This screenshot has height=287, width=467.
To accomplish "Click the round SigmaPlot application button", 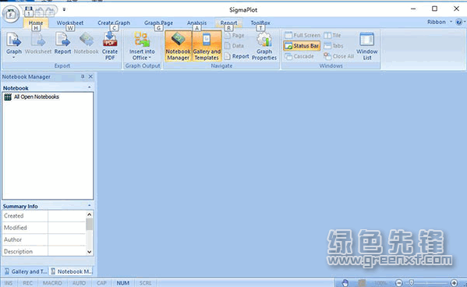I will coord(11,14).
